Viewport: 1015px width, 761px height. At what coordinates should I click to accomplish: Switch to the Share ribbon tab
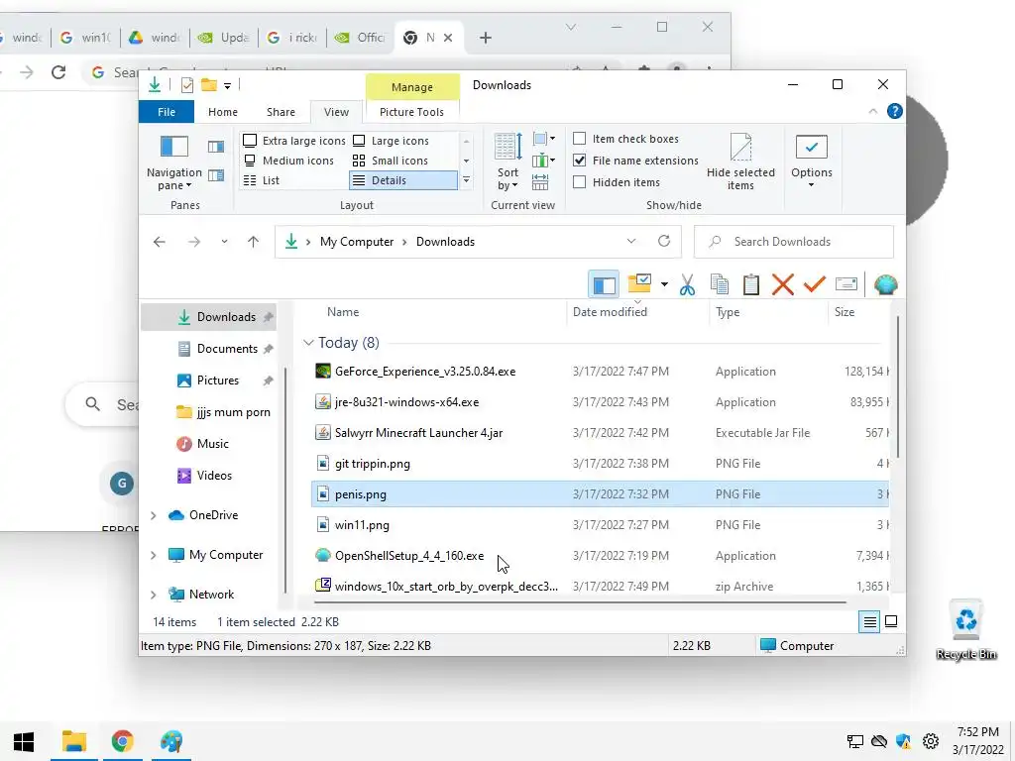click(281, 112)
